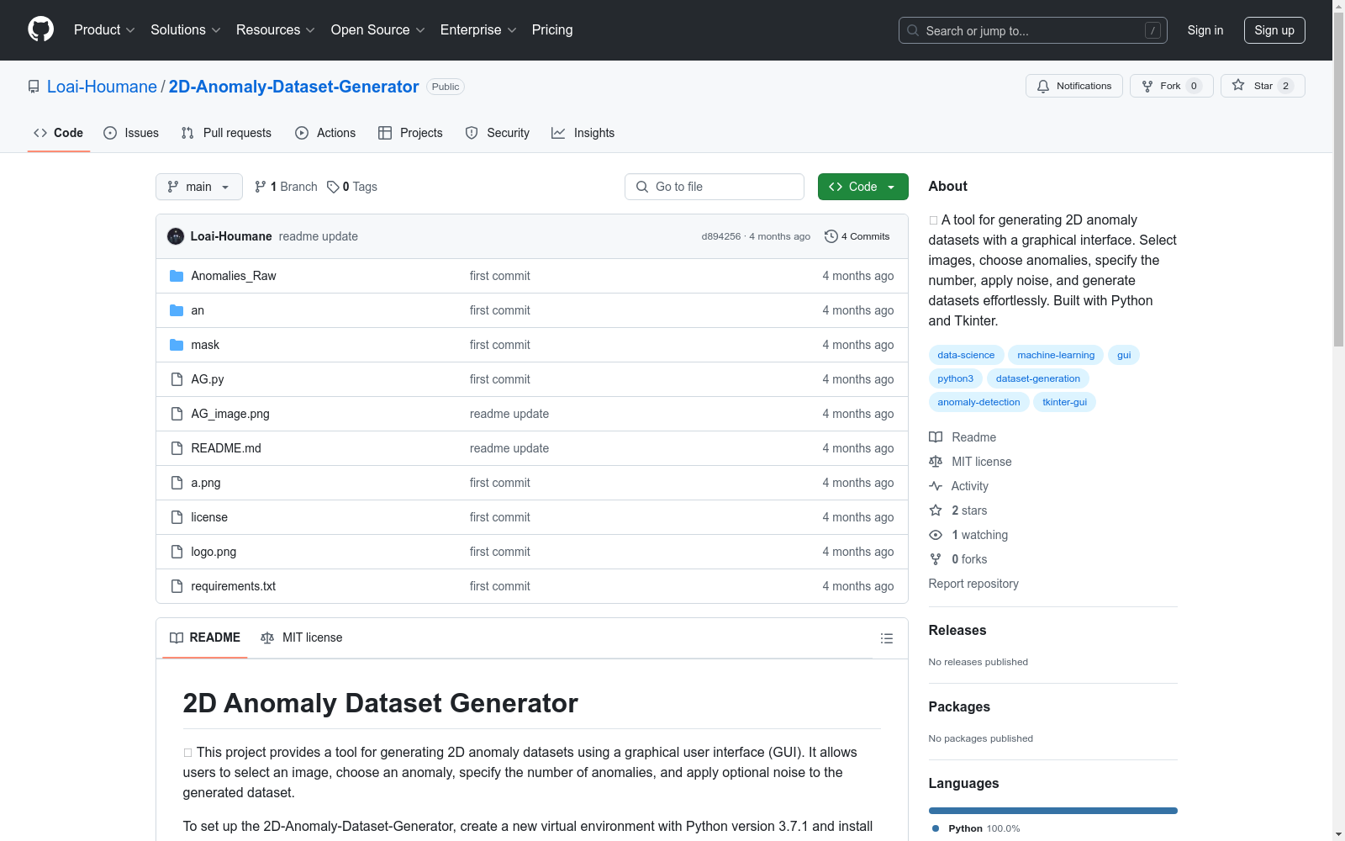Open the dataset-generation topic tag
This screenshot has height=841, width=1345.
pos(1038,378)
